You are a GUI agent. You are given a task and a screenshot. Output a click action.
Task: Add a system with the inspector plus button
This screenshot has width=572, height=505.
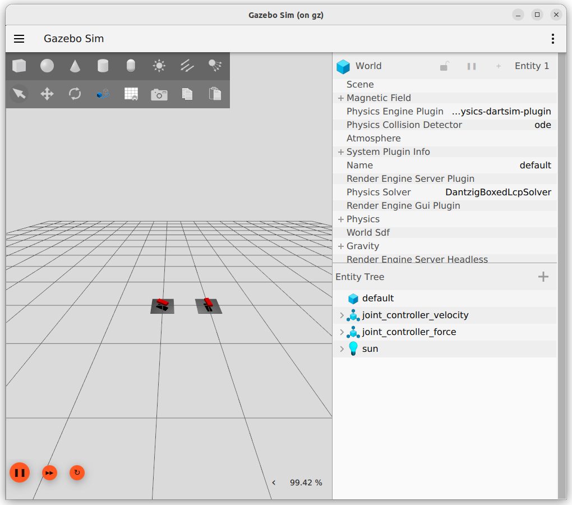(x=499, y=66)
